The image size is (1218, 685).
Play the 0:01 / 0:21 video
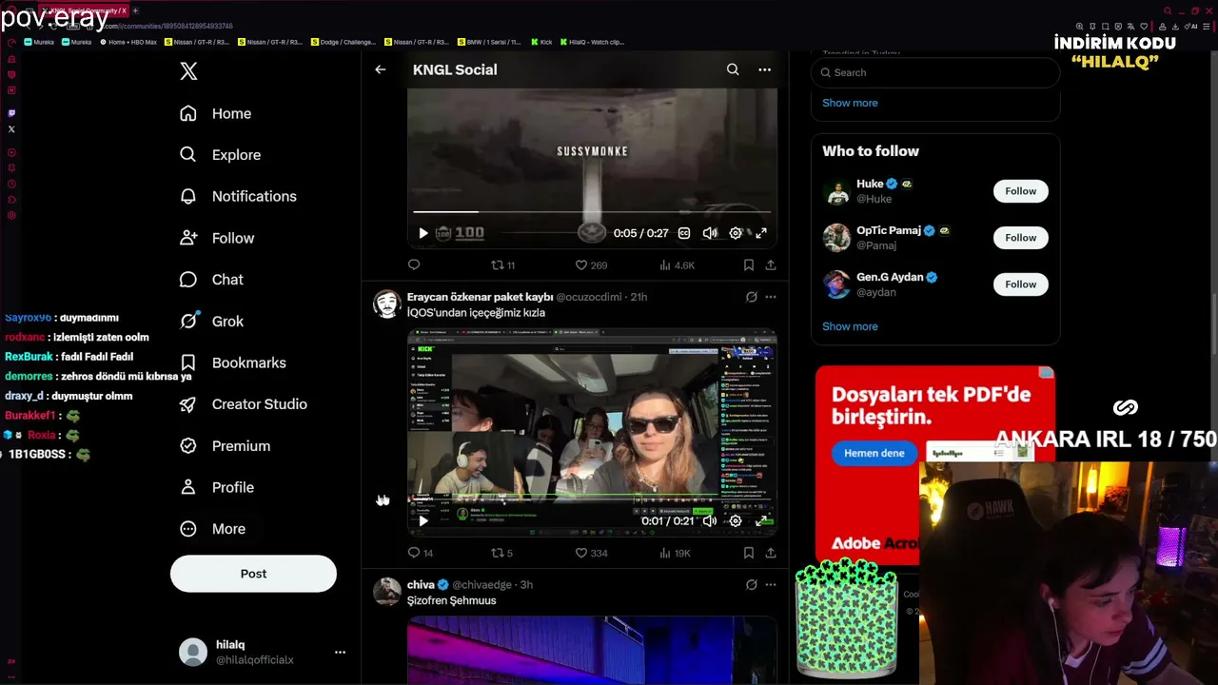(x=423, y=521)
